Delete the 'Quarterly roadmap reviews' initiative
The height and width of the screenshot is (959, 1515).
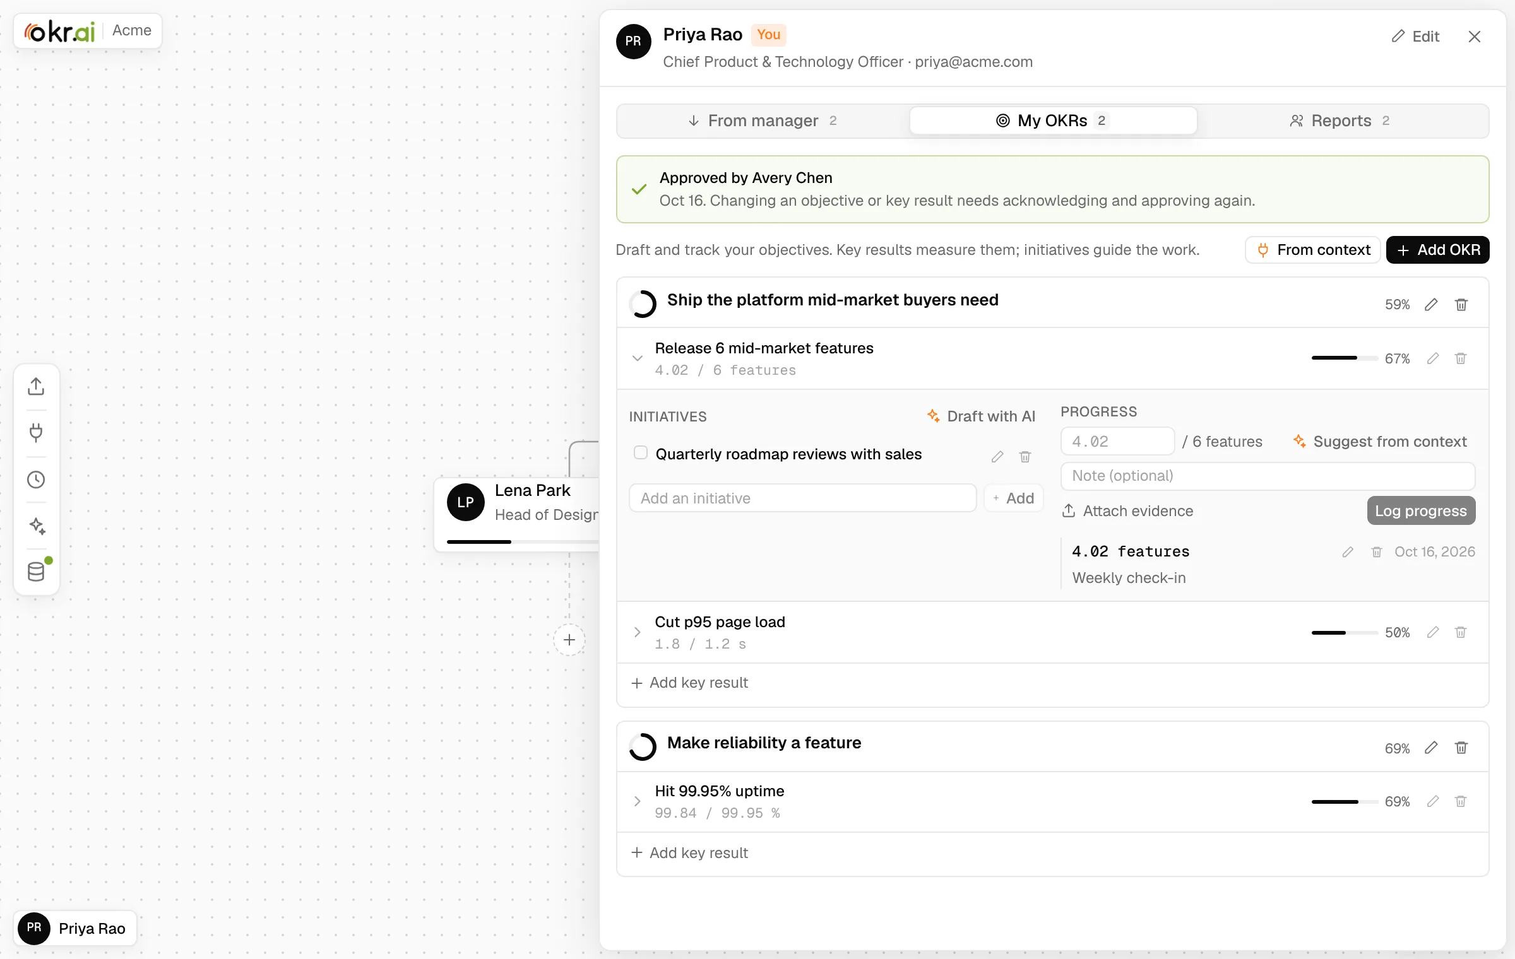[x=1025, y=456]
